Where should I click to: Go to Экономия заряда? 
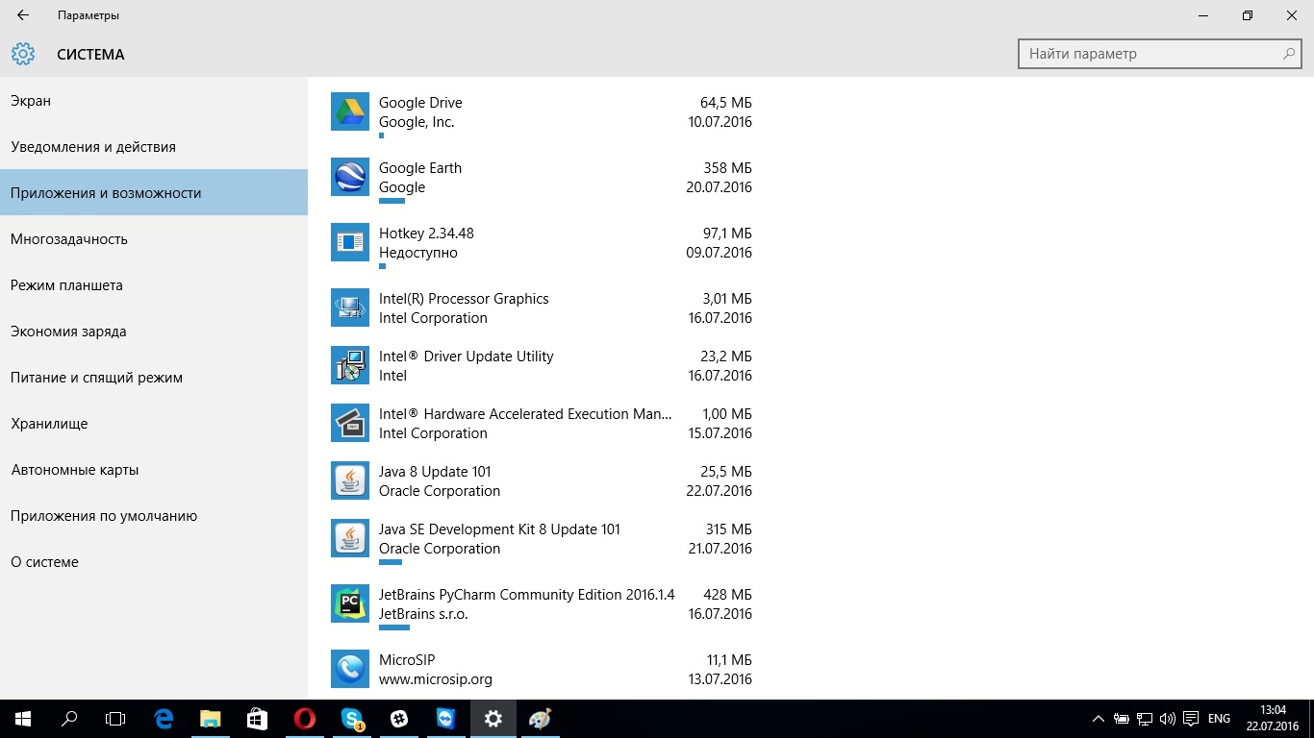[x=154, y=332]
